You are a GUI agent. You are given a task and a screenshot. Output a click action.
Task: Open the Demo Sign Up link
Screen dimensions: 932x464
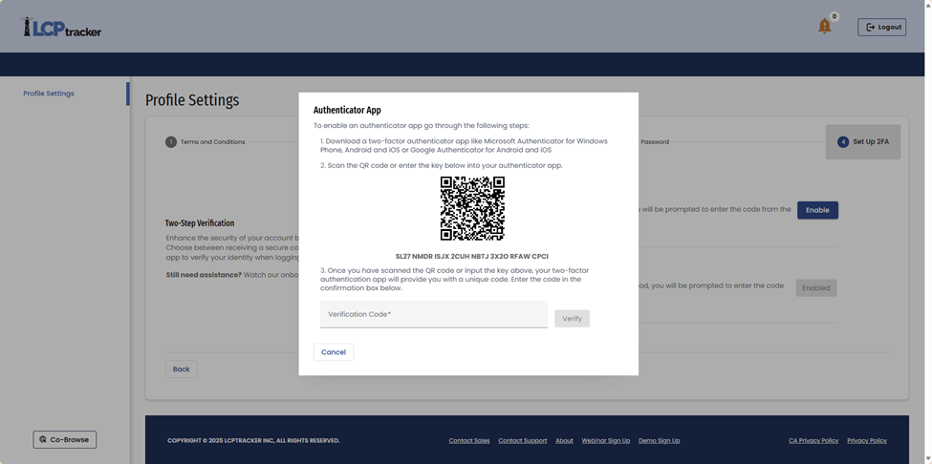(x=660, y=441)
